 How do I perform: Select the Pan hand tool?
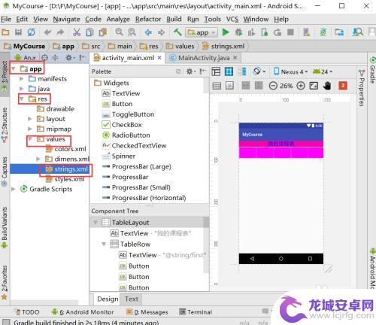point(327,86)
